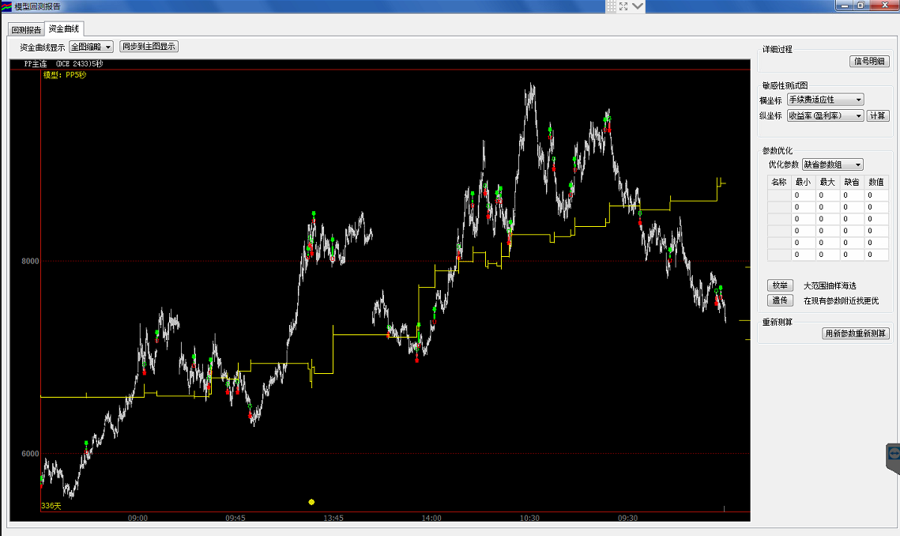This screenshot has width=900, height=536.
Task: Expand the 缺省参数组 parameter dropdown
Action: [832, 164]
